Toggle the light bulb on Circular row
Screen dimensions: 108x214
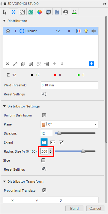86,31
